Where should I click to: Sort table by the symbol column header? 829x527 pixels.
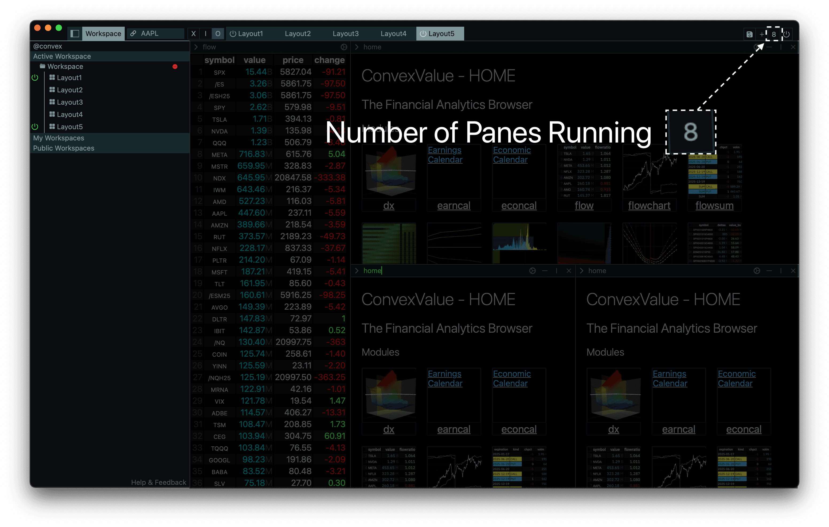tap(219, 60)
